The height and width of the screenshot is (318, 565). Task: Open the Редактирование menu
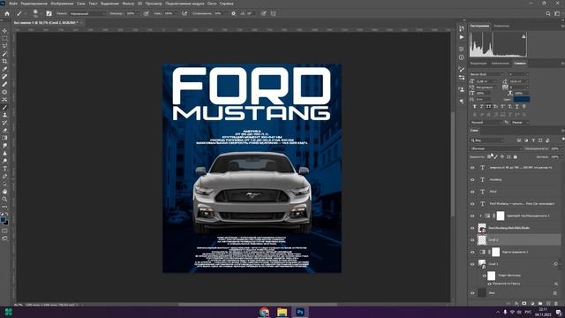tap(34, 4)
